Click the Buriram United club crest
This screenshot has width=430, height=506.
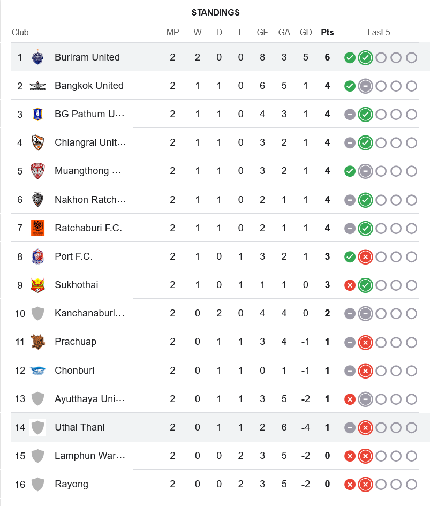(x=37, y=57)
